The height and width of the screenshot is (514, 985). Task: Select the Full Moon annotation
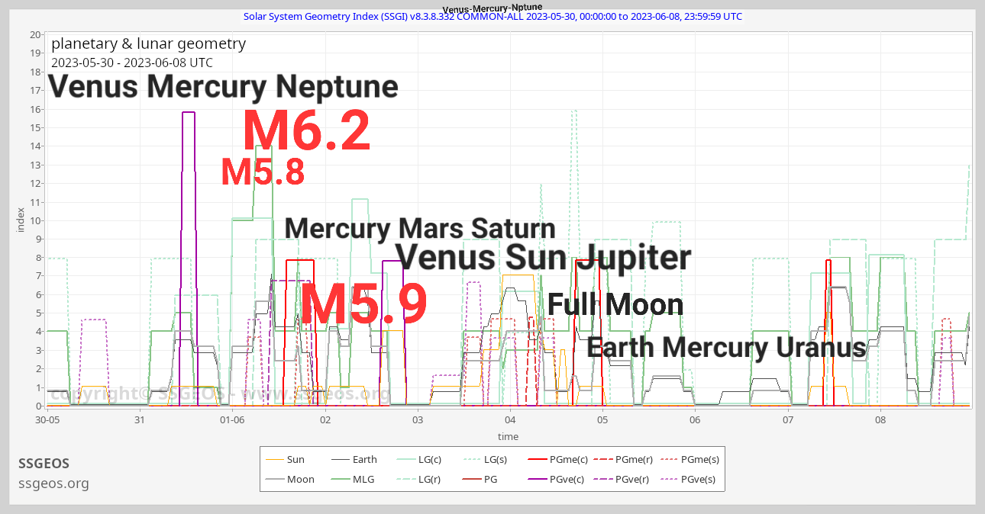pos(615,305)
